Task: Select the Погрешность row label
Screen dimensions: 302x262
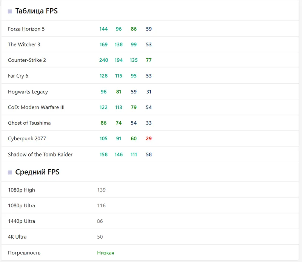Action: [24, 253]
